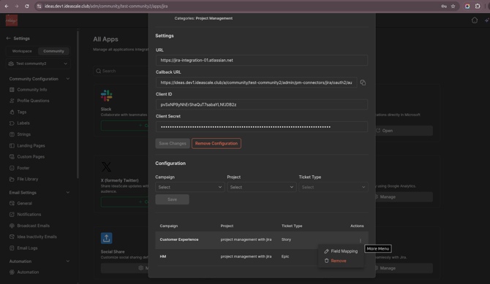Click the browser back arrow

(x=7, y=7)
